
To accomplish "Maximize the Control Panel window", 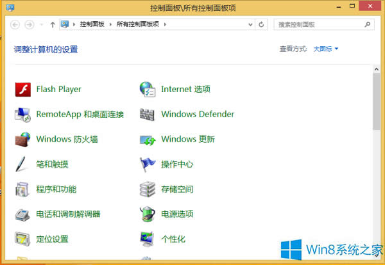I will pos(352,6).
